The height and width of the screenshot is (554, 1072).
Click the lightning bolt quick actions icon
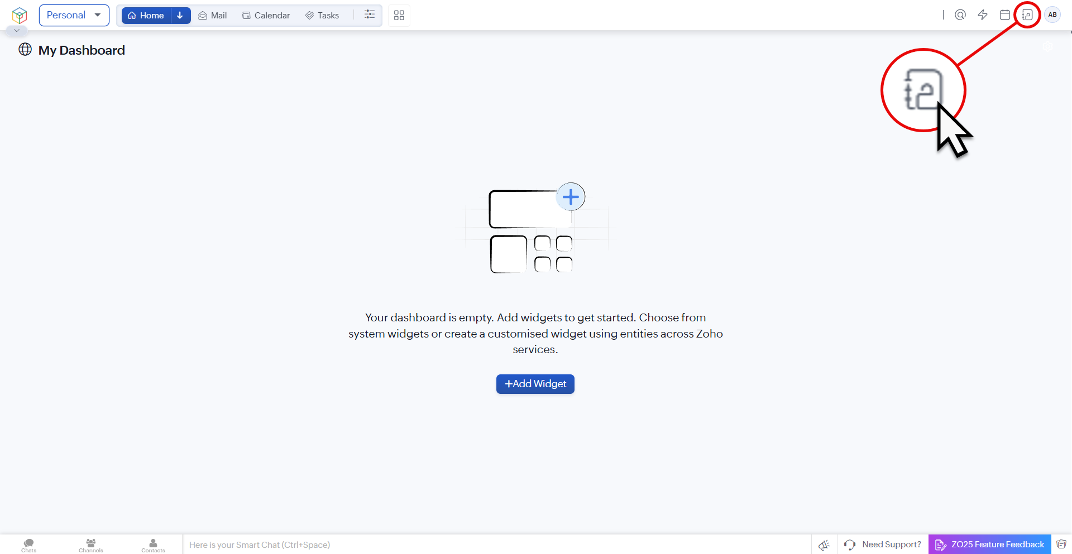[983, 15]
